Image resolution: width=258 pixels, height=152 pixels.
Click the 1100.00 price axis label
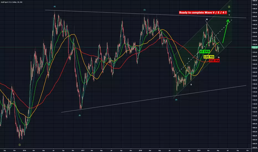(x=255, y=120)
